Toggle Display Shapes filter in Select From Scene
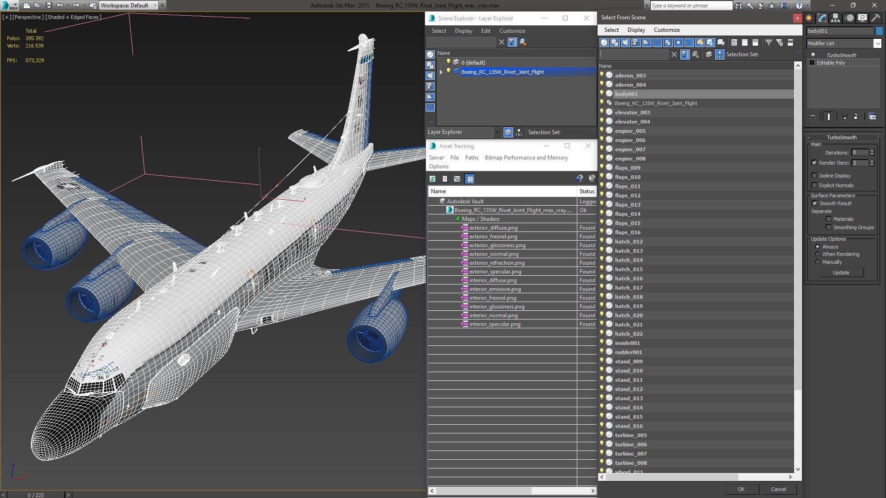The height and width of the screenshot is (498, 886). point(614,42)
